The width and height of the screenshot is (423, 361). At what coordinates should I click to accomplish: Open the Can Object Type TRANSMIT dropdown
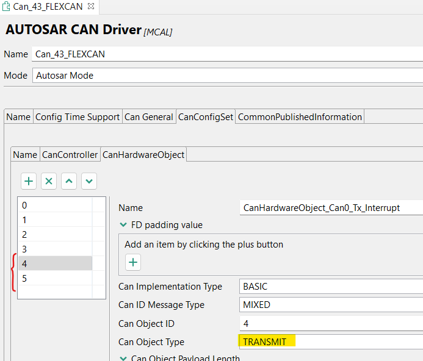(331, 342)
